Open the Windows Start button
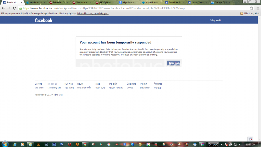This screenshot has width=261, height=147. coord(5,144)
